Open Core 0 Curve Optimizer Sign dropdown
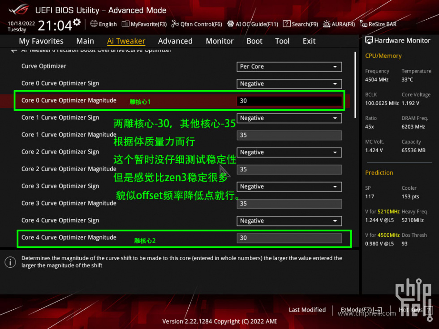 point(289,84)
